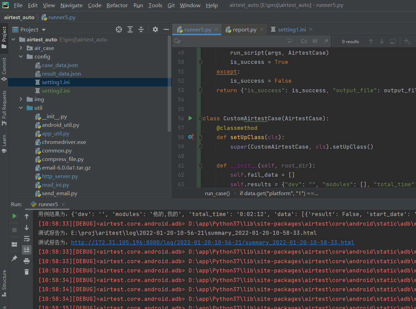Click the Collapse All icon in Project panel
This screenshot has width=416, height=309.
(x=141, y=29)
